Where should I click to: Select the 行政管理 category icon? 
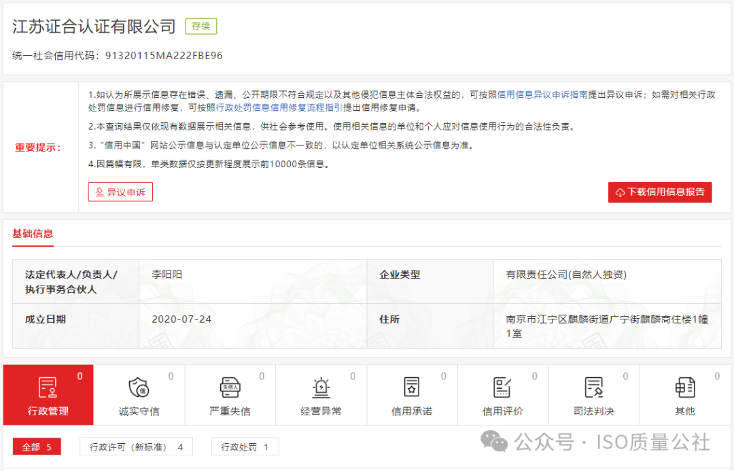(48, 388)
